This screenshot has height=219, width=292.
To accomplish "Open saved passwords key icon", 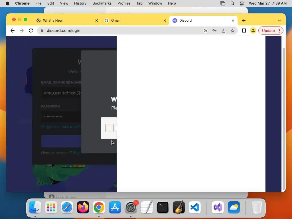I will coord(214,31).
